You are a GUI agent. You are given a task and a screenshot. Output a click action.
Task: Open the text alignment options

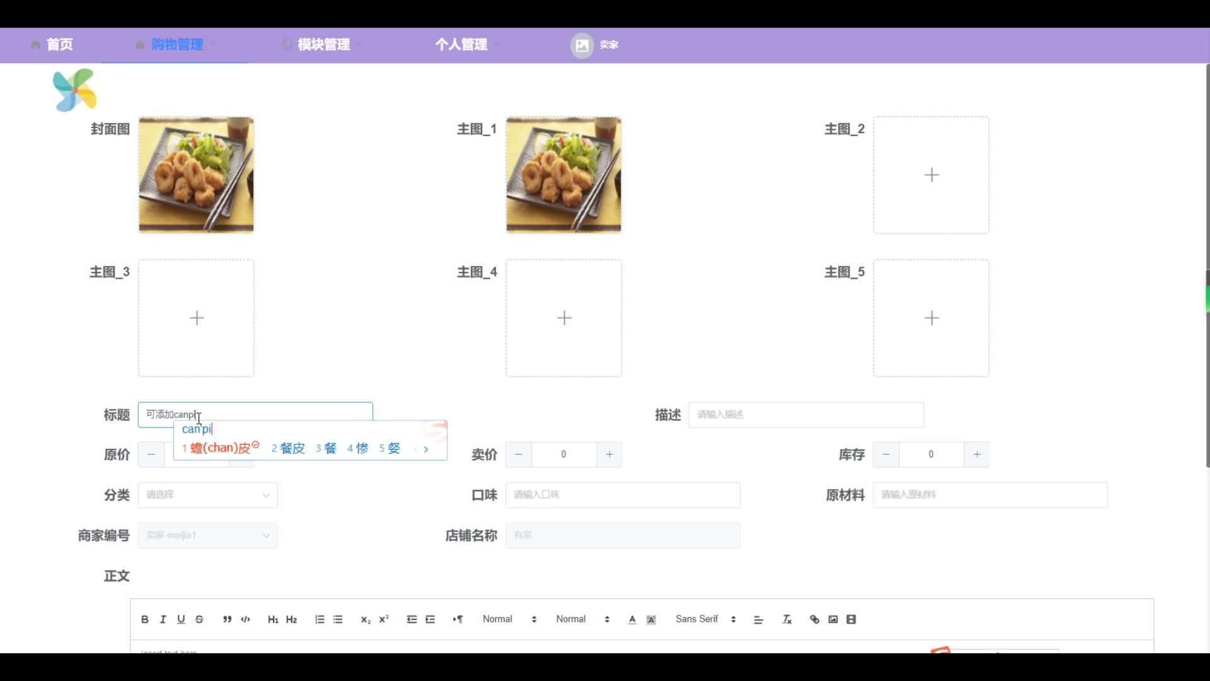pos(759,620)
